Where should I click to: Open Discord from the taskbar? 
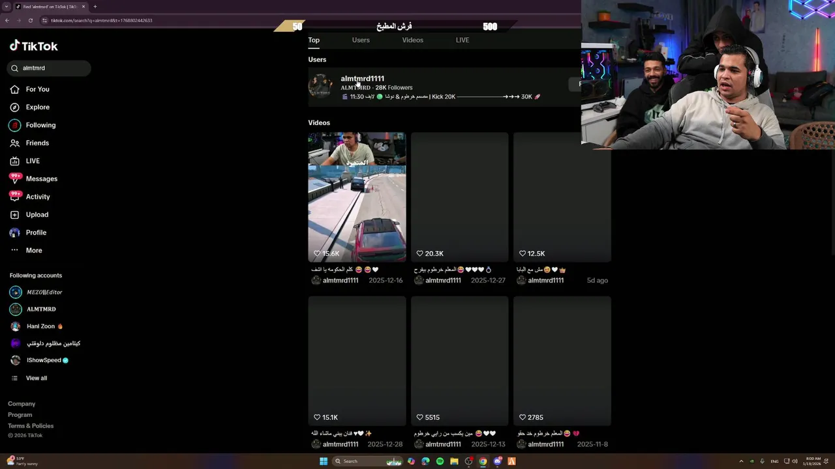[x=497, y=461]
